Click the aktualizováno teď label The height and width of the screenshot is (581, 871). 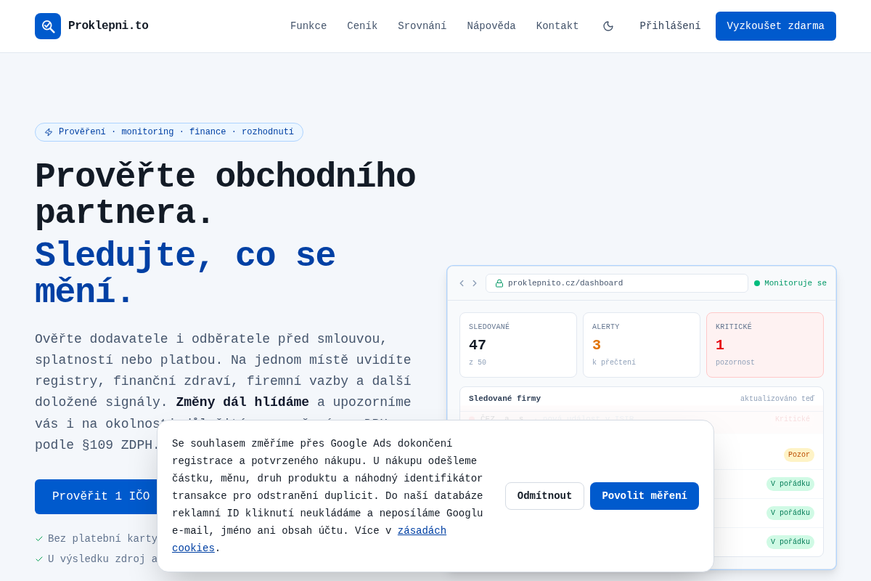(777, 399)
